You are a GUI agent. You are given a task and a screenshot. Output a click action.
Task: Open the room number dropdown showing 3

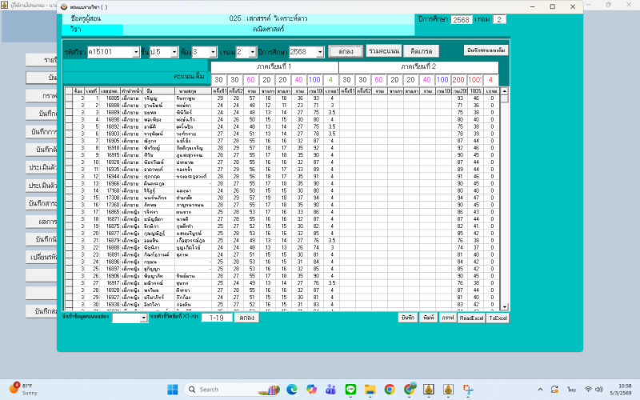(224, 51)
